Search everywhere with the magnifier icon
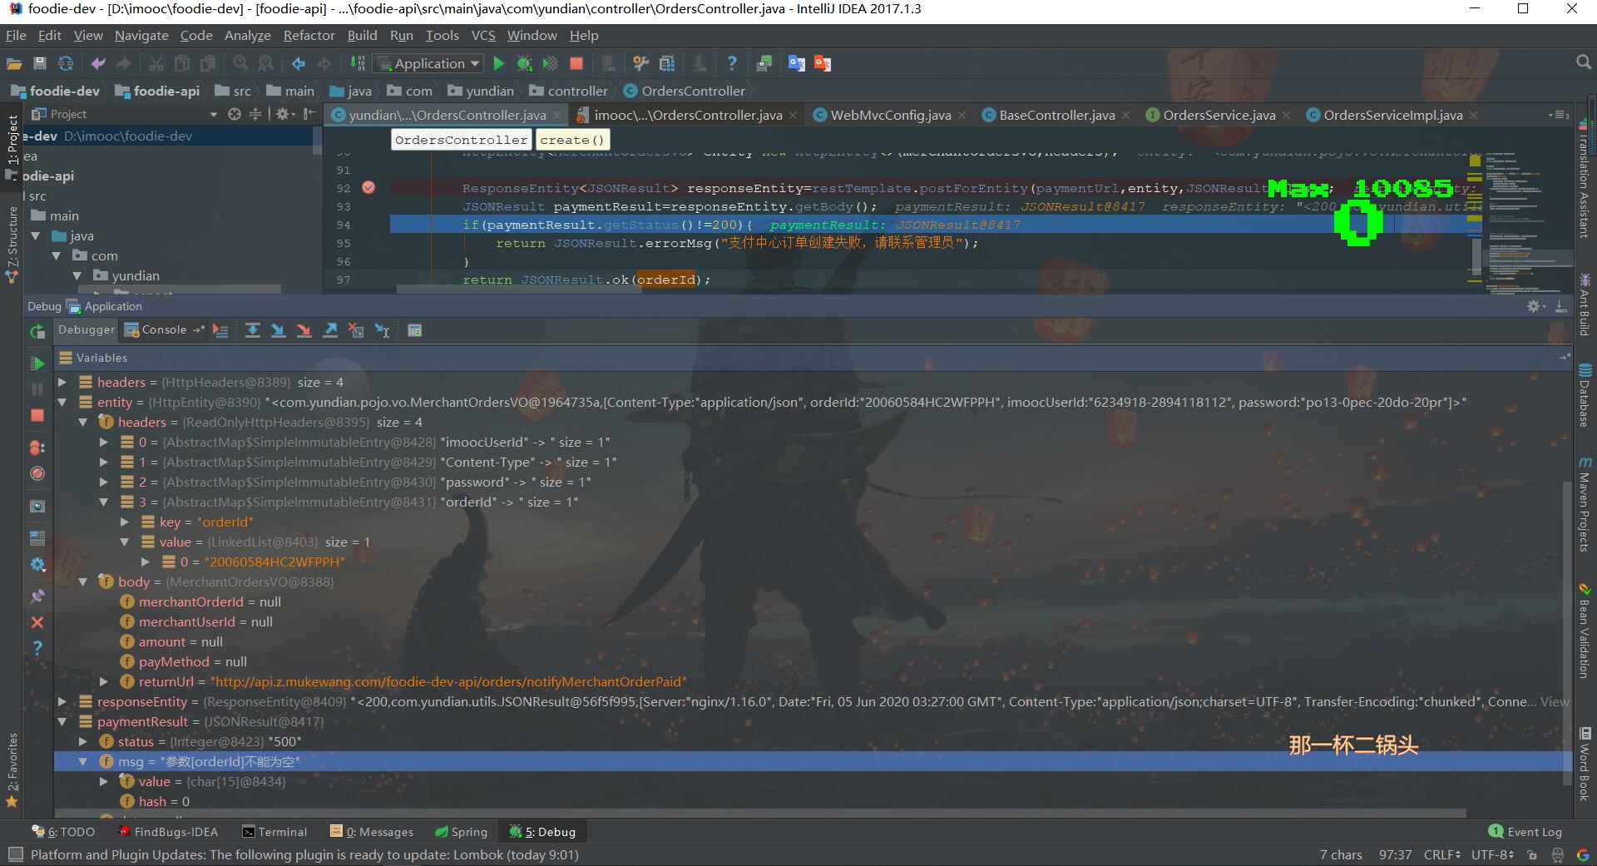The image size is (1597, 866). (x=1584, y=63)
